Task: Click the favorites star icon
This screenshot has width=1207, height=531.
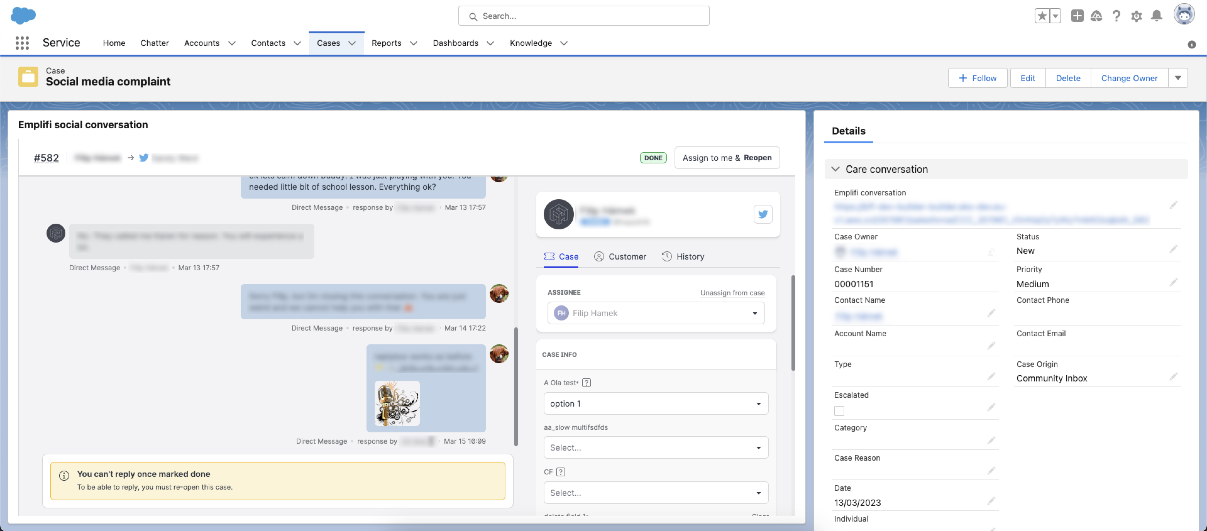Action: pyautogui.click(x=1042, y=15)
